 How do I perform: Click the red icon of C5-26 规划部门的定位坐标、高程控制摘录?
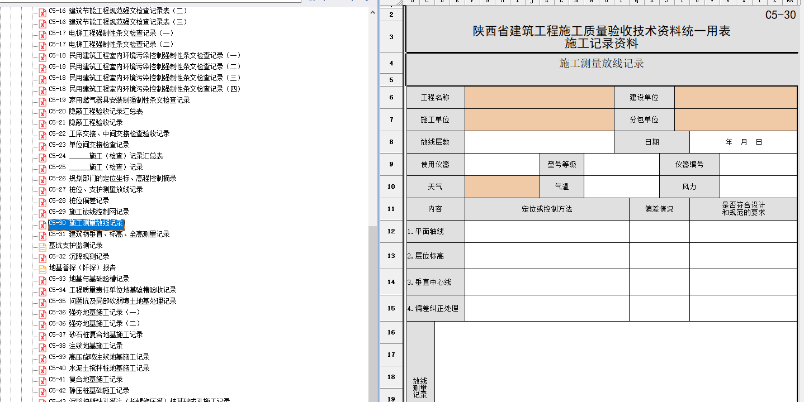(42, 179)
